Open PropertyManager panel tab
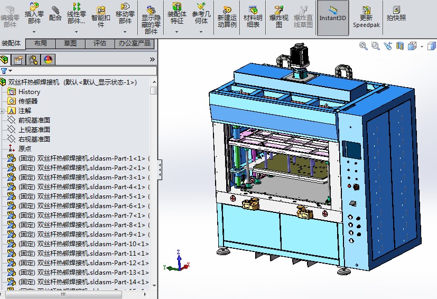Image resolution: width=437 pixels, height=299 pixels. 18,60
